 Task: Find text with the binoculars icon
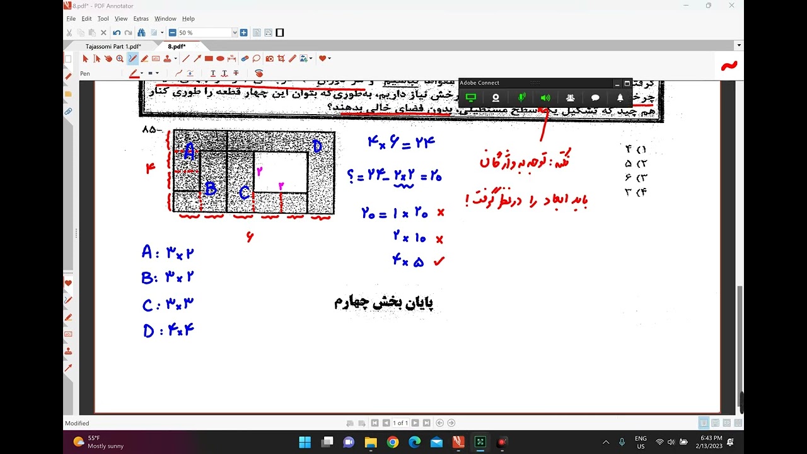point(141,33)
